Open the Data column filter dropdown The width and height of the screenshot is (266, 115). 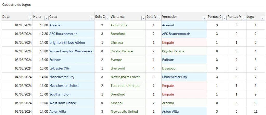(x=30, y=18)
